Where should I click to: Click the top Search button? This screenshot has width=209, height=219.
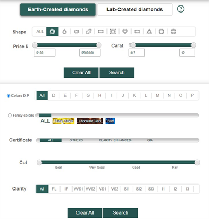coord(117,73)
